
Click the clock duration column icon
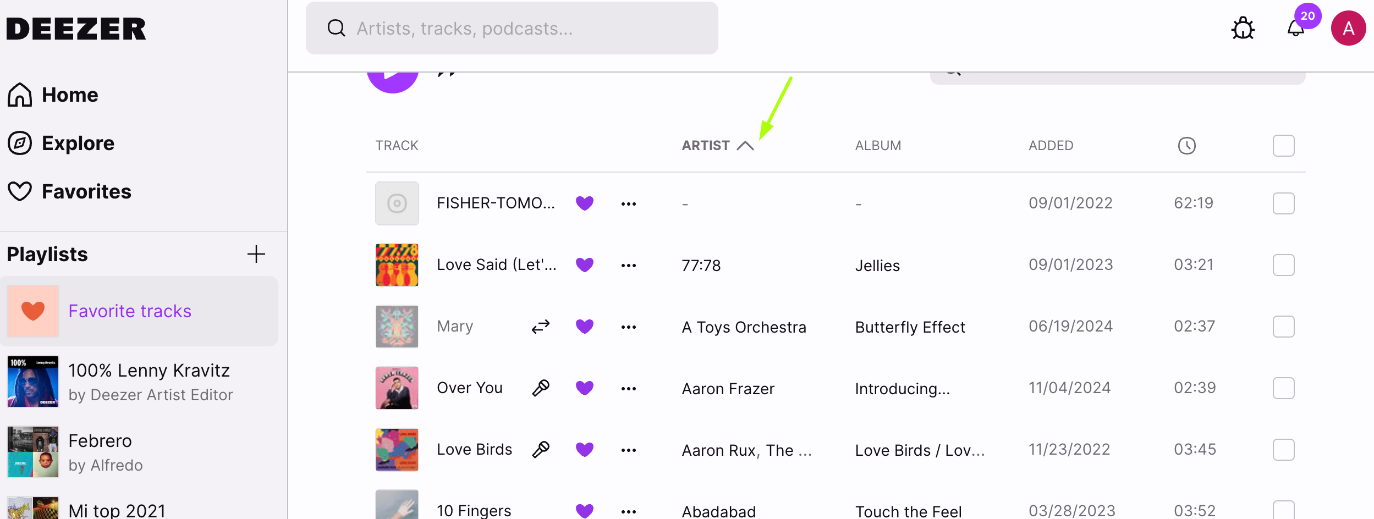coord(1187,146)
